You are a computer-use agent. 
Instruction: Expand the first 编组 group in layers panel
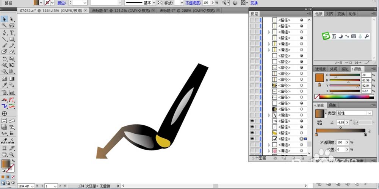(x=269, y=32)
